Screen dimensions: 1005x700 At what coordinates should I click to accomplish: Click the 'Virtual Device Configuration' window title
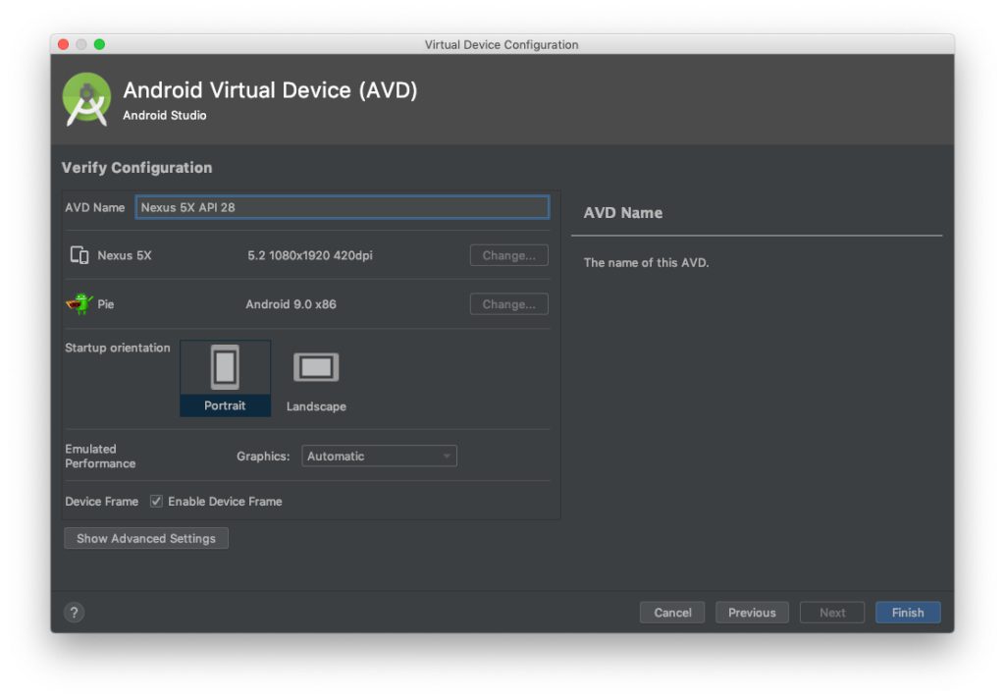click(x=502, y=44)
